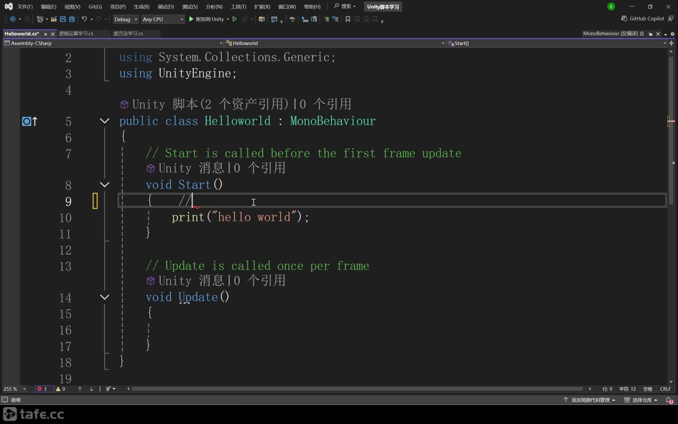Click the notifications bell icon in the status bar

(x=669, y=400)
